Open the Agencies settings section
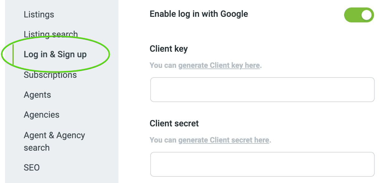This screenshot has height=183, width=389. (41, 115)
